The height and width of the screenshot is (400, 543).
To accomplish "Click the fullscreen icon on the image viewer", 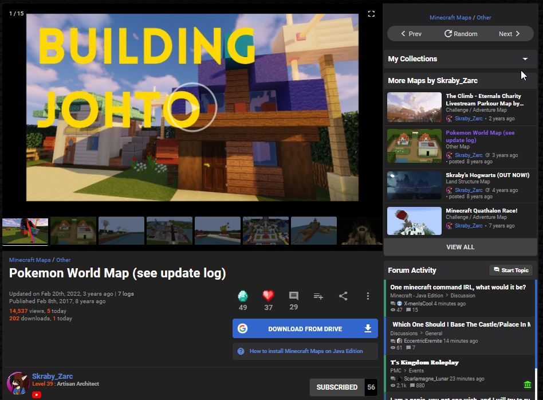I will 371,14.
